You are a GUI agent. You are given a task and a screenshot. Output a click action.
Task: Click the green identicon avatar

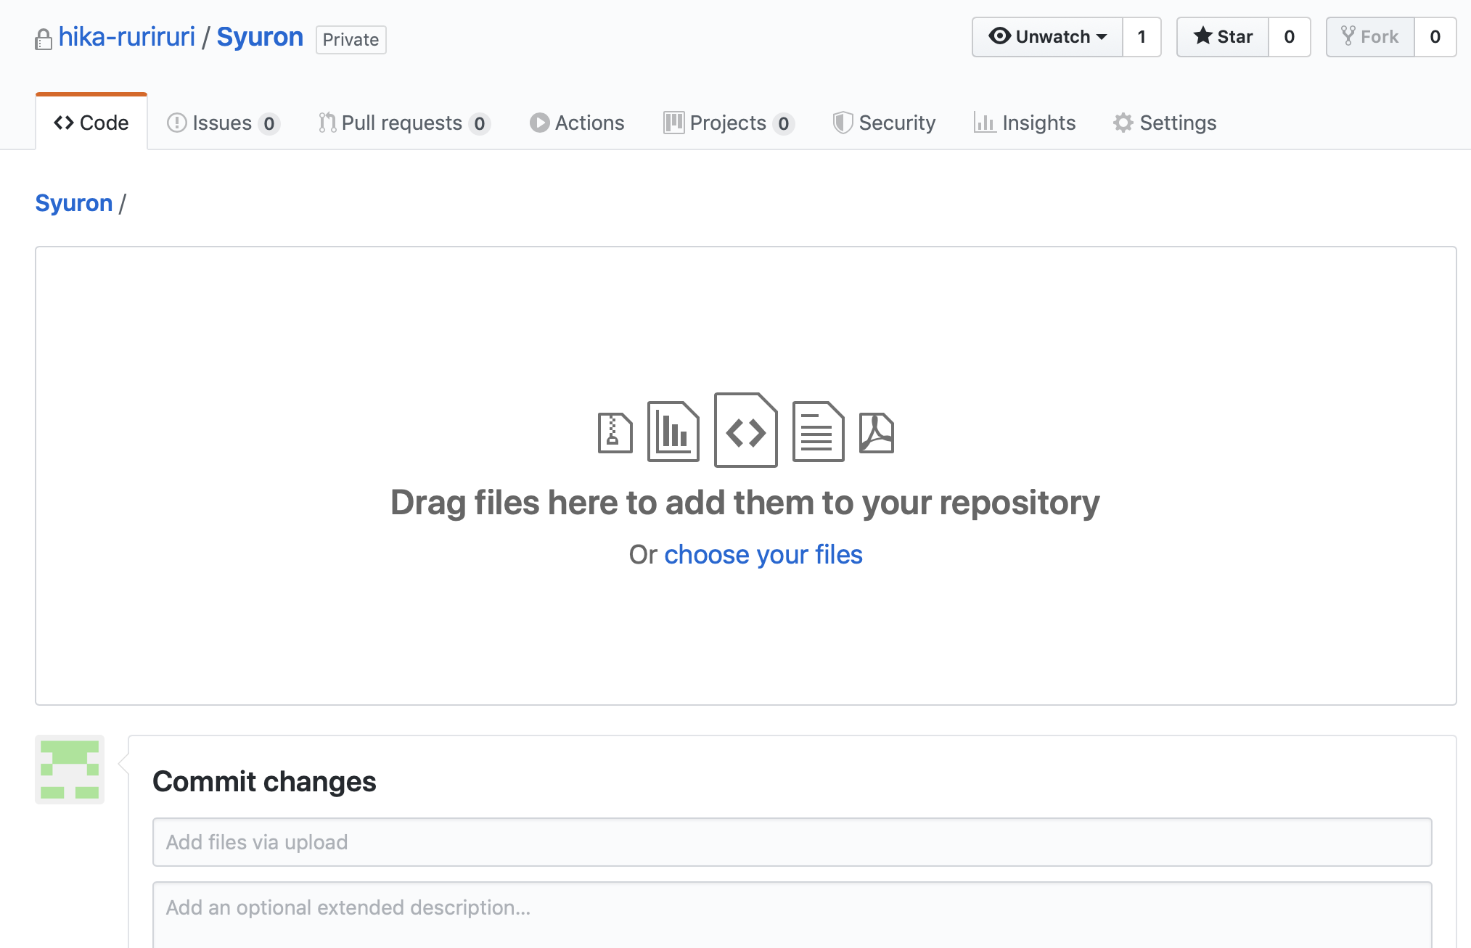pos(70,770)
